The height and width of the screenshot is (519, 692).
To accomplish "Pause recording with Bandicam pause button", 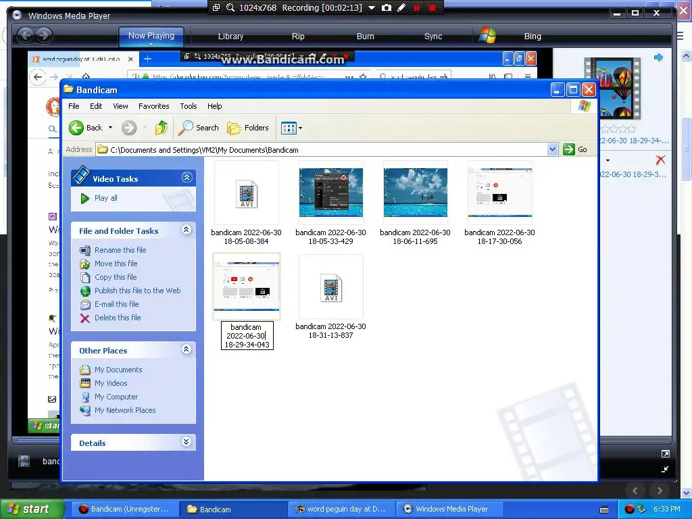I will coord(416,7).
